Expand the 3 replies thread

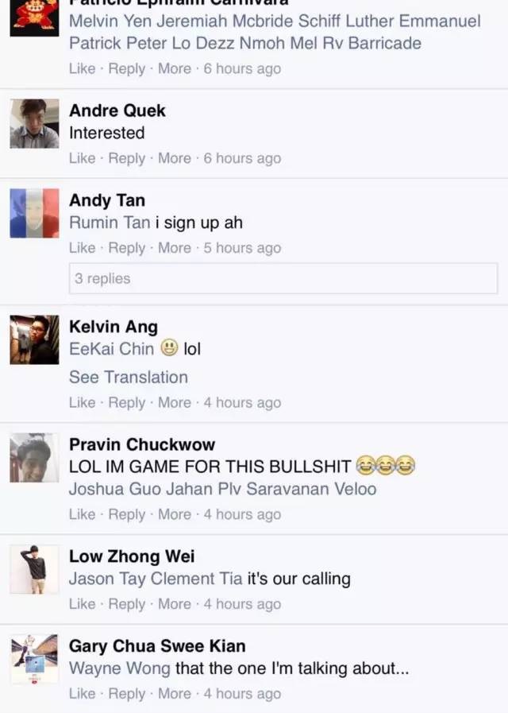pyautogui.click(x=283, y=278)
